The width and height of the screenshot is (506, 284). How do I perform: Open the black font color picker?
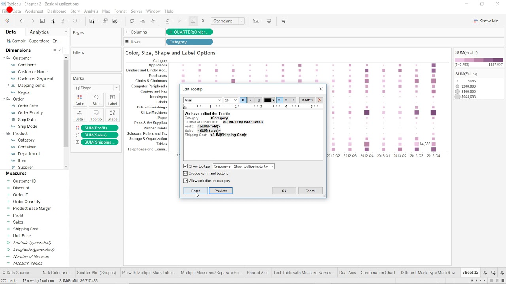click(x=269, y=100)
